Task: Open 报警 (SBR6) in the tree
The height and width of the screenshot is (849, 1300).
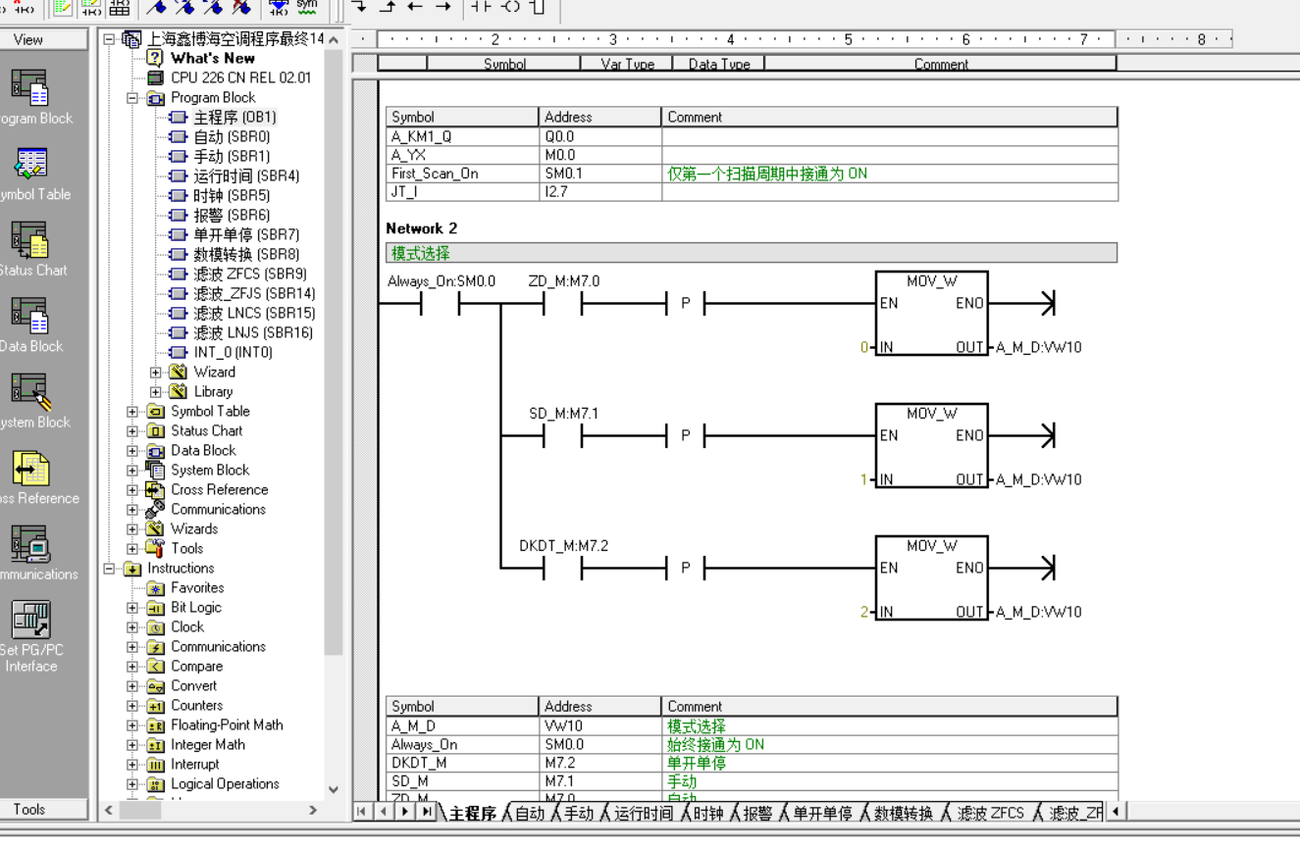Action: 231,215
